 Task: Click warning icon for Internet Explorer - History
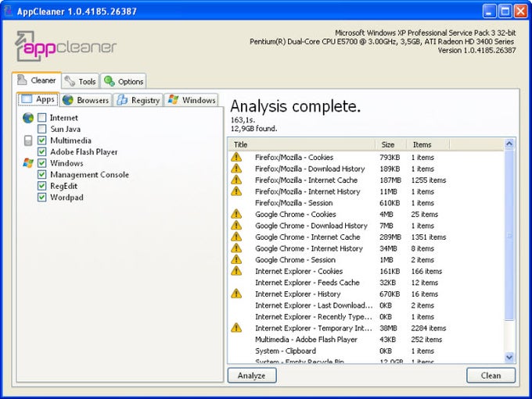(x=236, y=294)
